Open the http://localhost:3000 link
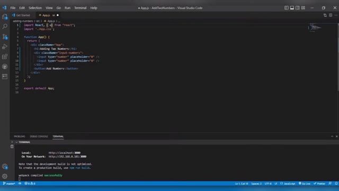339x191 pixels. 65,153
